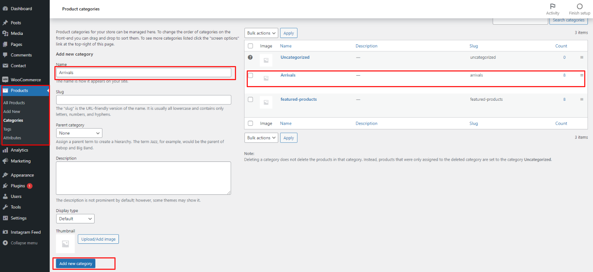The image size is (593, 272).
Task: Expand the top Bulk actions dropdown
Action: (261, 33)
